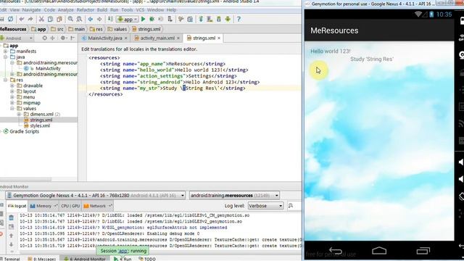The height and width of the screenshot is (261, 464).
Task: Collapse the java folder
Action: [6, 57]
